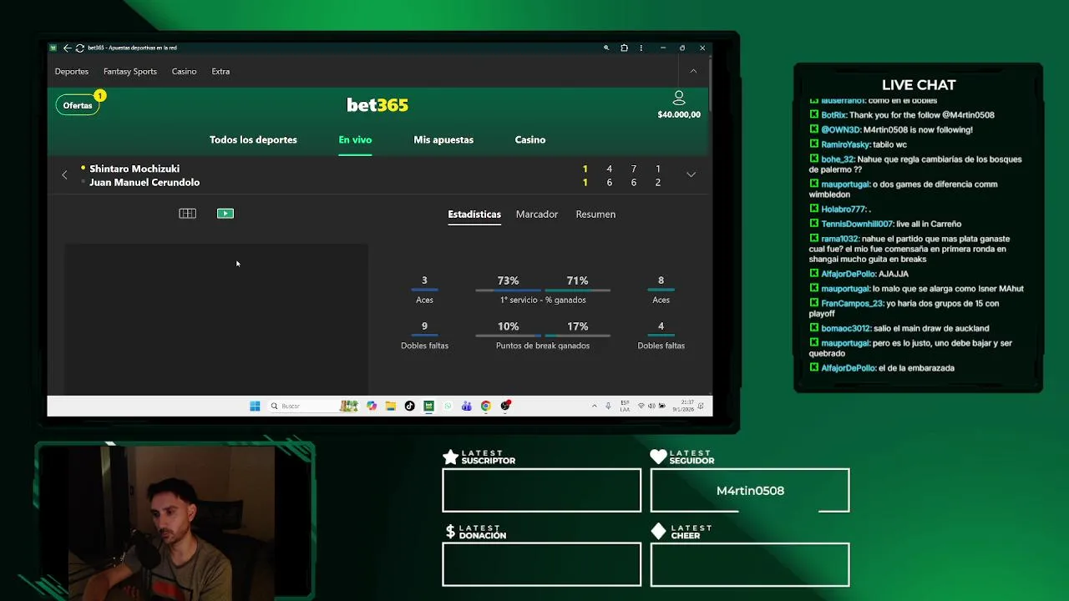
Task: Open the Marcador tab
Action: coord(537,215)
